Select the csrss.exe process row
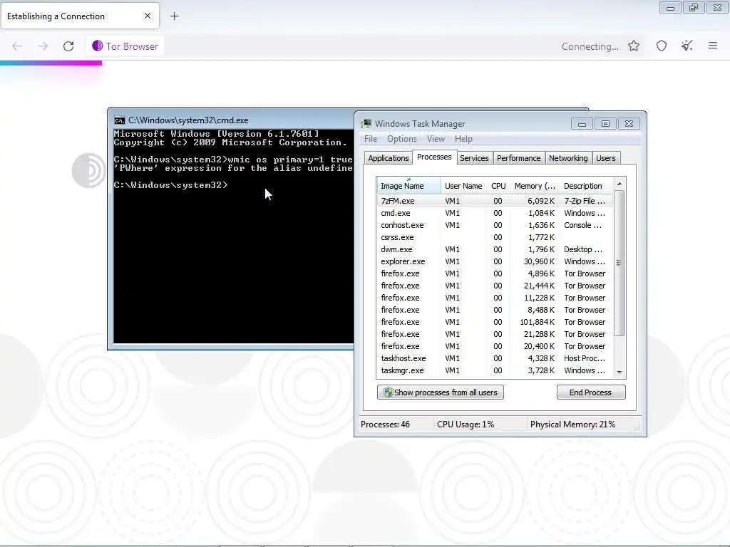 tap(495, 237)
